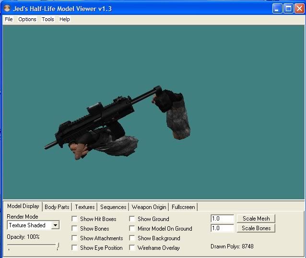Close the Model Viewer window
Image resolution: width=306 pixels, height=258 pixels.
pos(299,8)
